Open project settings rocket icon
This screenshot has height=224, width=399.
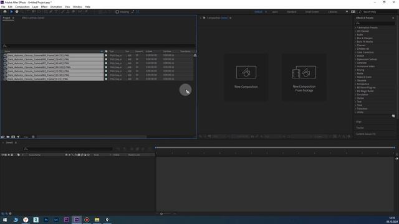(18, 137)
